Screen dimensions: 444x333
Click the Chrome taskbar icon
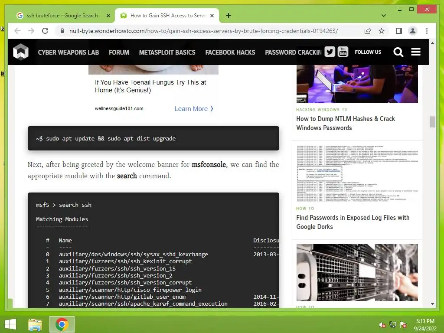coord(62,324)
